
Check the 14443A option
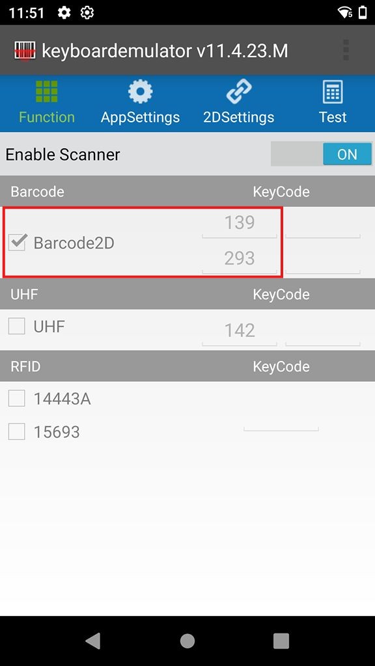click(16, 398)
